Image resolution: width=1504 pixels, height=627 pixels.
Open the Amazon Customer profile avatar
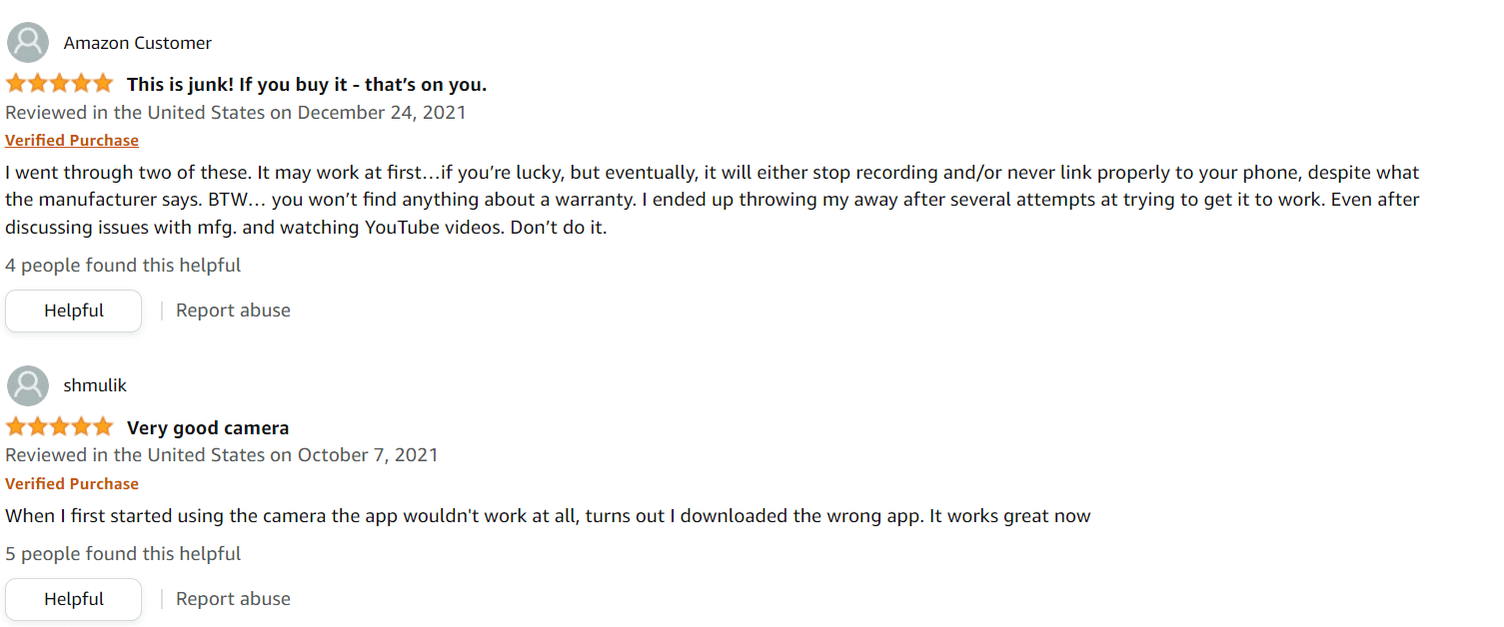[28, 43]
